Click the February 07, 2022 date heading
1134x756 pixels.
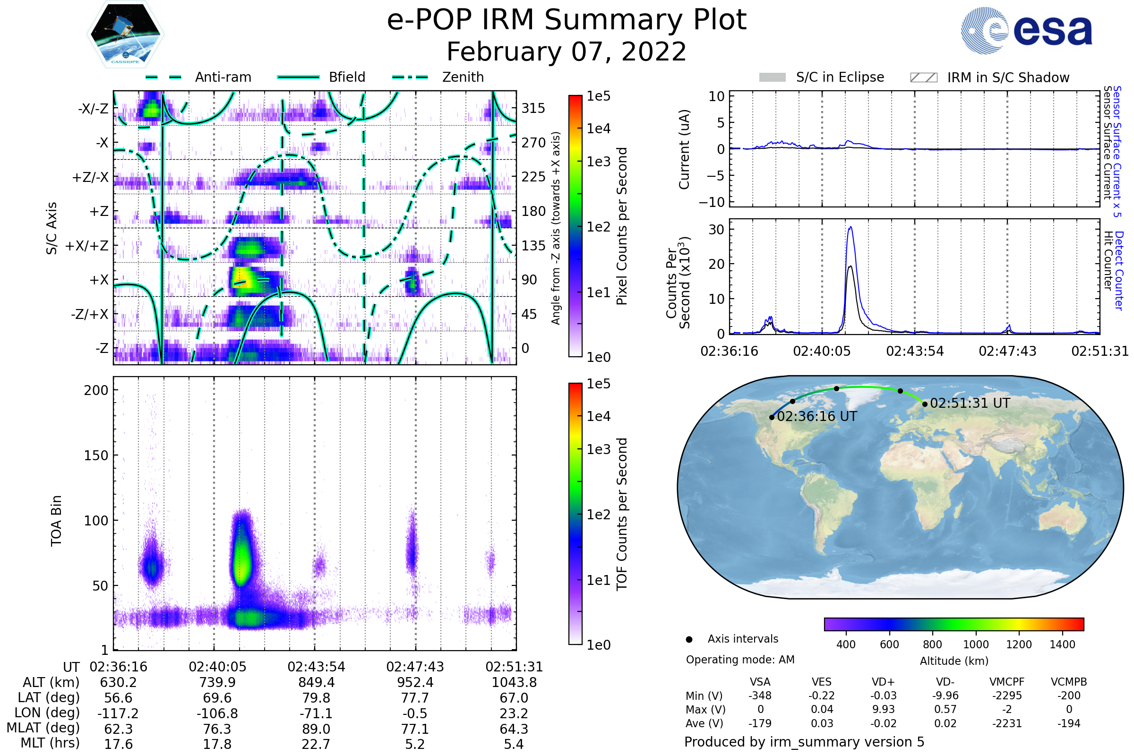tap(567, 52)
